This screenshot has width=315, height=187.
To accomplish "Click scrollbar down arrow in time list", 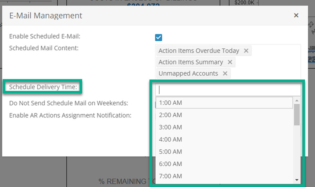I will (297, 180).
